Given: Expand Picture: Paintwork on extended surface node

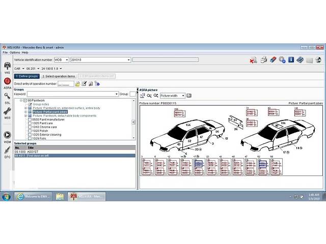Looking at the screenshot, I should 26,108.
